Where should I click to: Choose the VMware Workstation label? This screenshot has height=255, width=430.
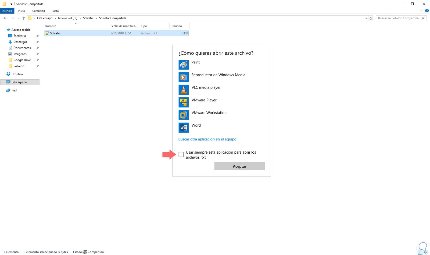point(209,113)
